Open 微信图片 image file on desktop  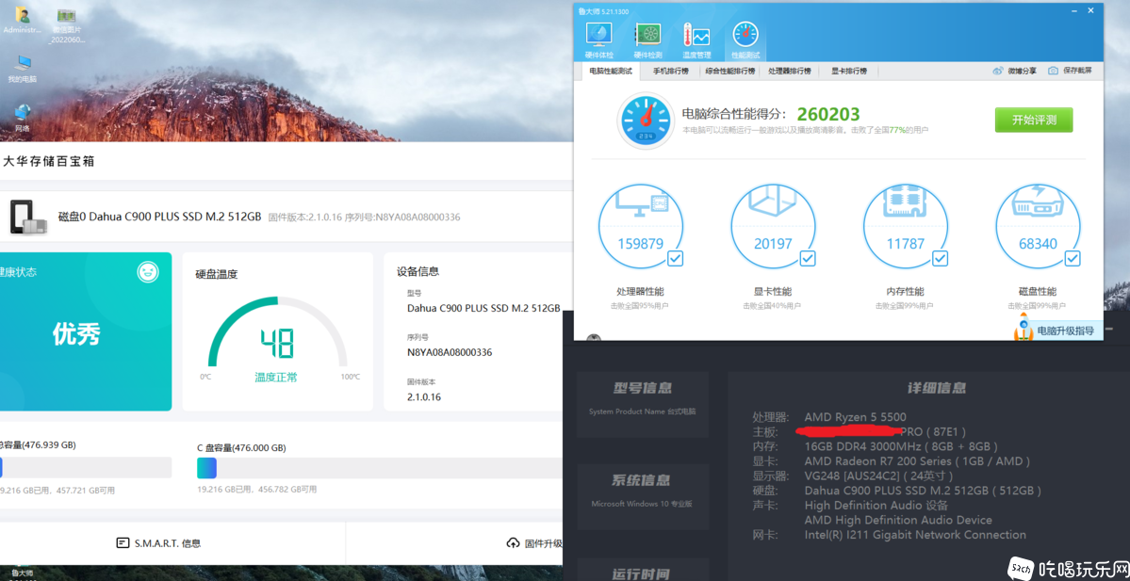(x=67, y=25)
